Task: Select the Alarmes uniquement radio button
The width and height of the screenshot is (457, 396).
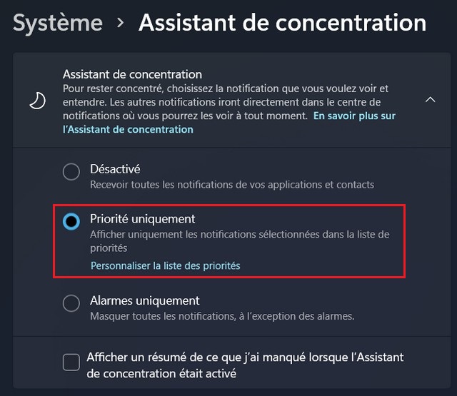Action: click(x=71, y=303)
